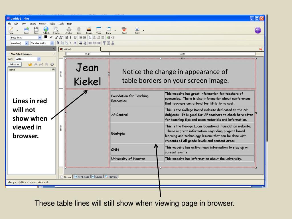Toggle Underline formatting

(x=75, y=37)
